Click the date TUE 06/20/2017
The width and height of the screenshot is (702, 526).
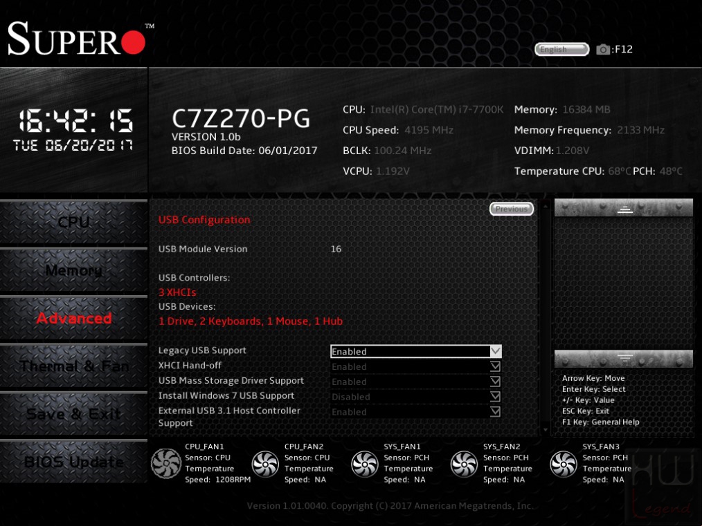click(73, 145)
